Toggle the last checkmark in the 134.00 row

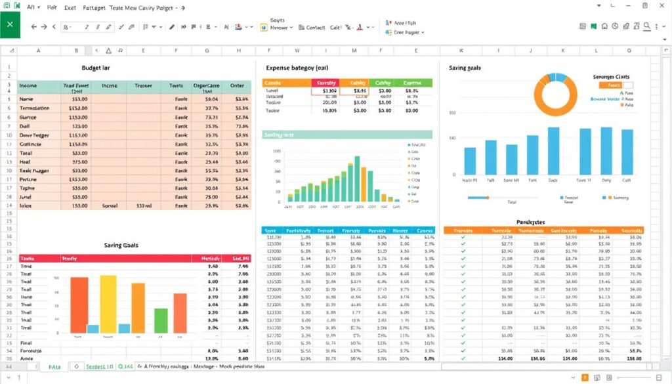click(463, 358)
